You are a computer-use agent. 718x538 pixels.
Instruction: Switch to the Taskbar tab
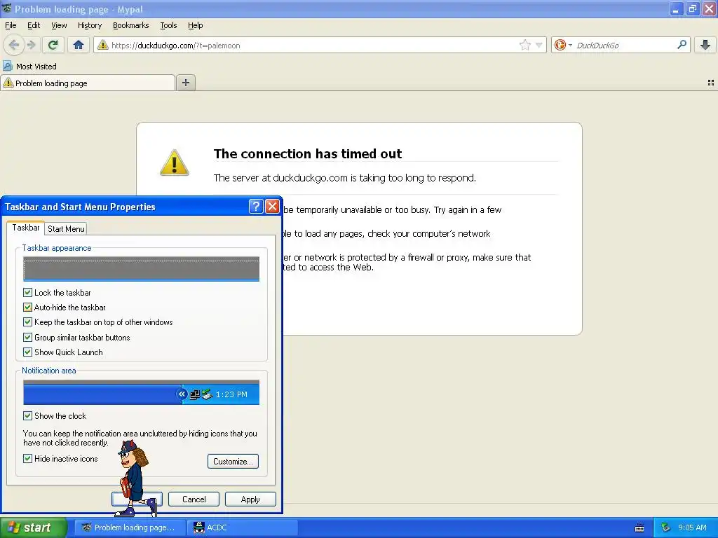pyautogui.click(x=26, y=228)
